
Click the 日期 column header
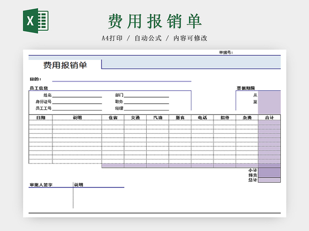click(41, 118)
